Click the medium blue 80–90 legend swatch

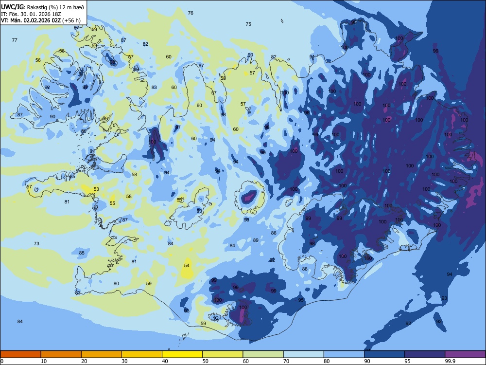click(x=344, y=354)
